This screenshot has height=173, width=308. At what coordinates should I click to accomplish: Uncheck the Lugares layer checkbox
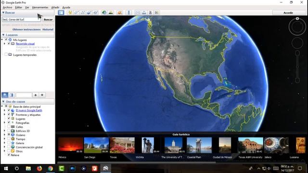[x=9, y=119]
